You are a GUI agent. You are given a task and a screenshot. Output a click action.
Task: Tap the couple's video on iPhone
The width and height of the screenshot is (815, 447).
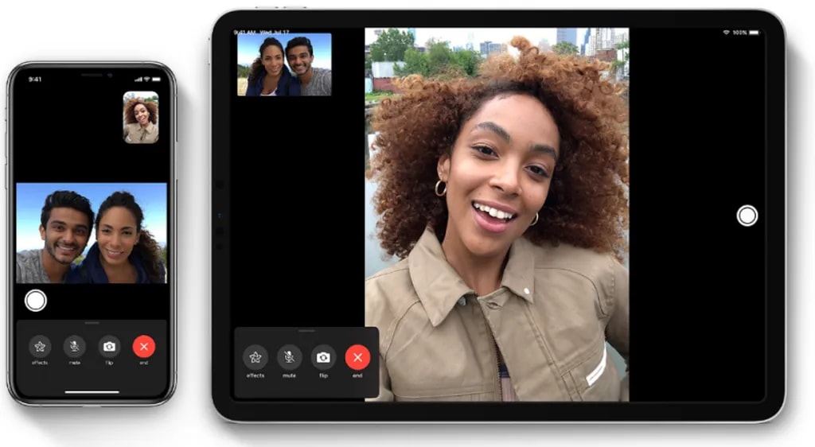coord(92,233)
